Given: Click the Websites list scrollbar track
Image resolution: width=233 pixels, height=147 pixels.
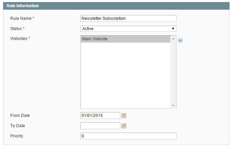Looking at the screenshot, I should click(x=173, y=72).
